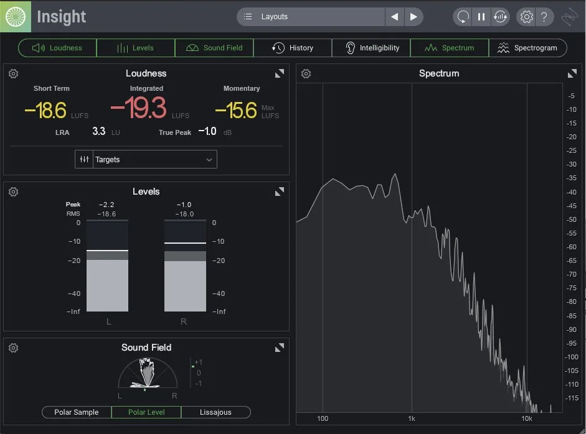Screen dimensions: 586x434
Task: Click right channel RMS value -18.0
Action: [x=184, y=214]
